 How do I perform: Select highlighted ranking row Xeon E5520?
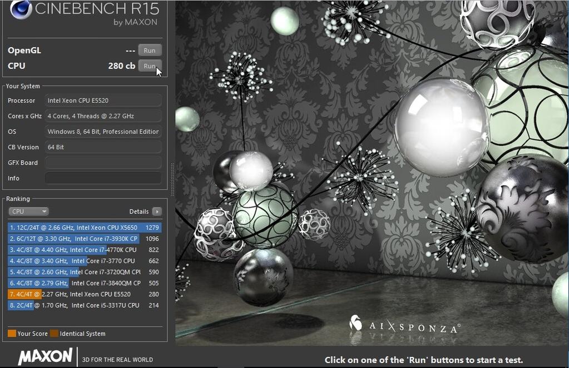point(85,295)
